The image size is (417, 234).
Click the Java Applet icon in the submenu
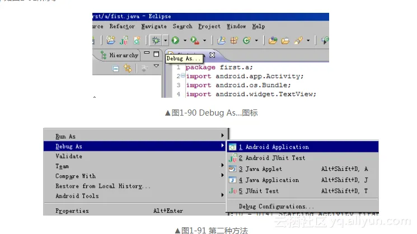[x=232, y=169]
